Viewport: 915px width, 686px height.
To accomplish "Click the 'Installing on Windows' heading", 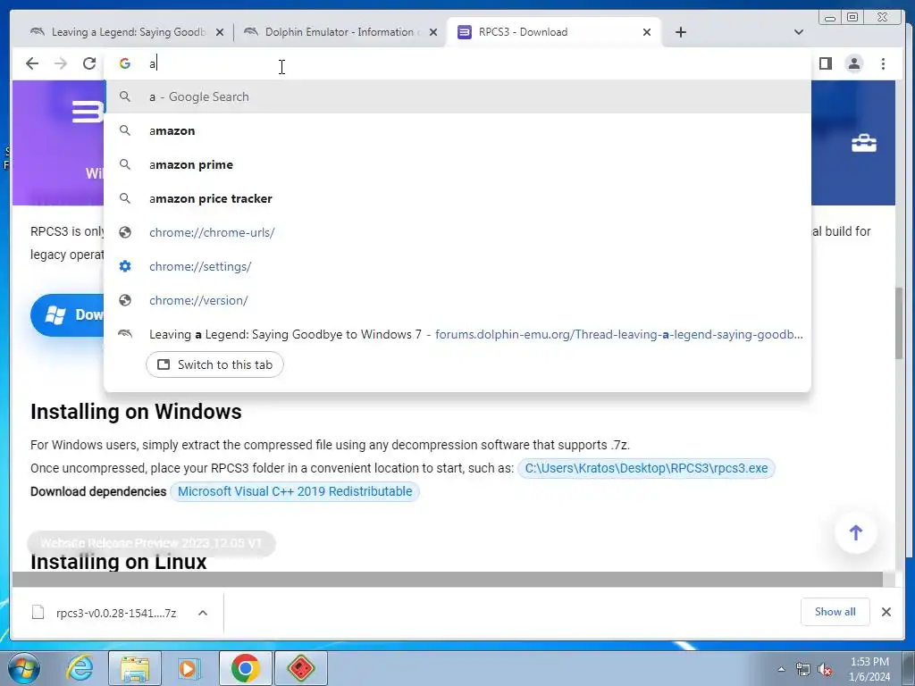I will (x=136, y=412).
